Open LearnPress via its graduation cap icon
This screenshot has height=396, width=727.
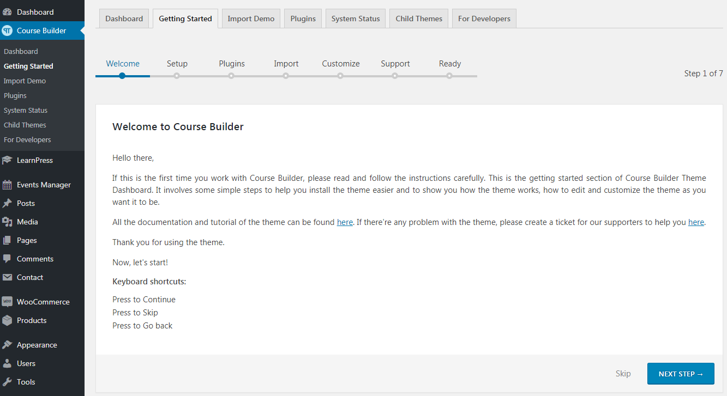click(x=7, y=160)
